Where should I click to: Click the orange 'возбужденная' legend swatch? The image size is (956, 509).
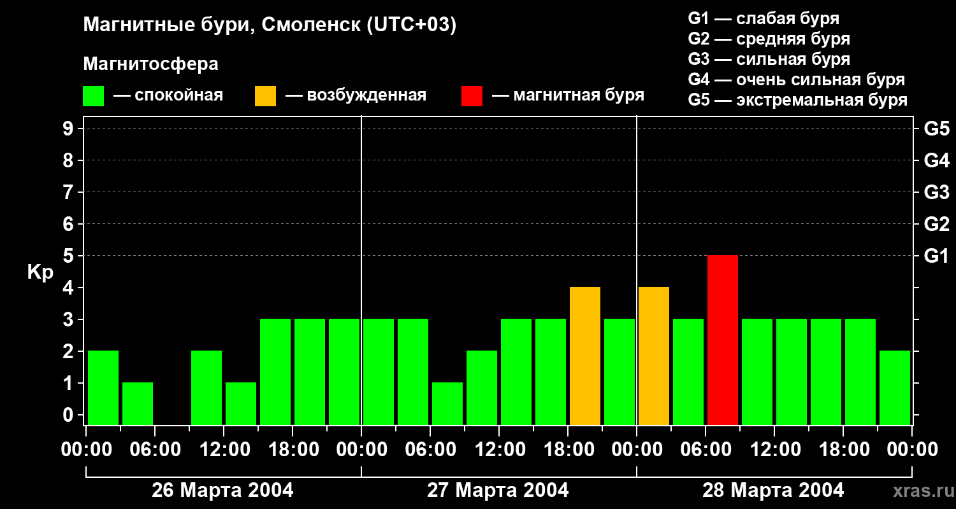coord(265,95)
